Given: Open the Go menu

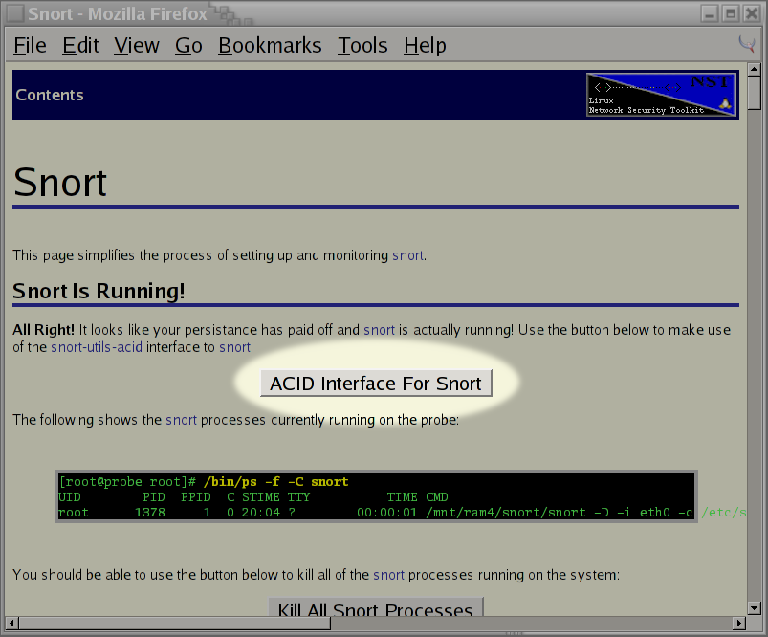Looking at the screenshot, I should tap(188, 46).
